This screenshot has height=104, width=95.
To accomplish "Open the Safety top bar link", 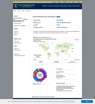I will coord(73,2).
